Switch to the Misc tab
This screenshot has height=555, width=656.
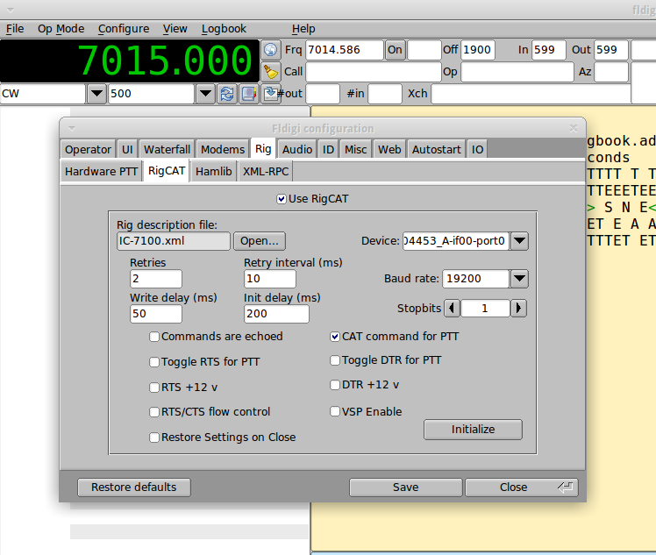coord(355,150)
